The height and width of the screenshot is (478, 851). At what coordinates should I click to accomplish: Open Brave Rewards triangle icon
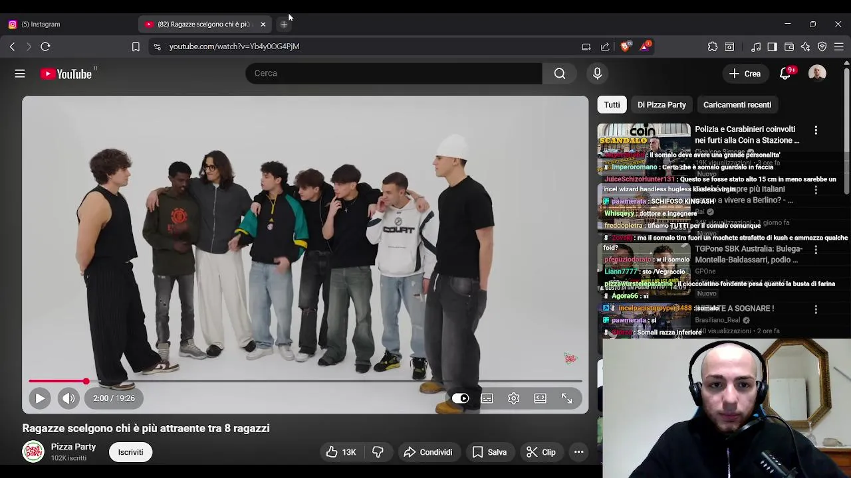645,46
